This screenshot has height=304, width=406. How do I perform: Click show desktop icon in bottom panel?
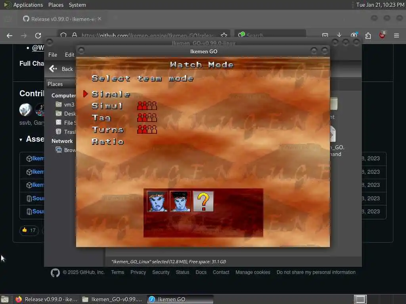pyautogui.click(x=5, y=299)
